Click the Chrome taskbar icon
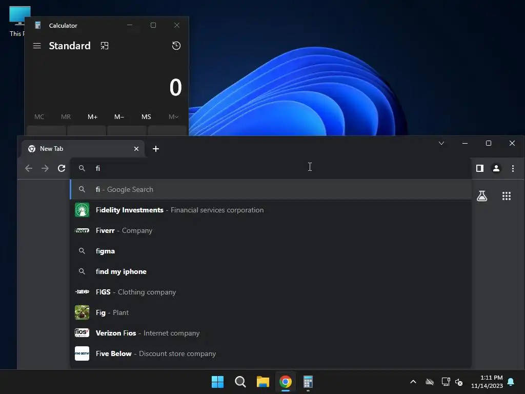525x394 pixels. click(285, 382)
